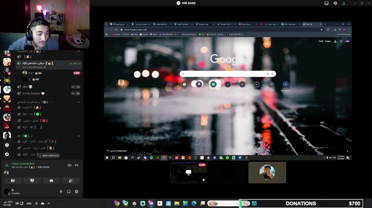Open the tab search dropdown arrow in Chrome
372x208 pixels.
106,24
